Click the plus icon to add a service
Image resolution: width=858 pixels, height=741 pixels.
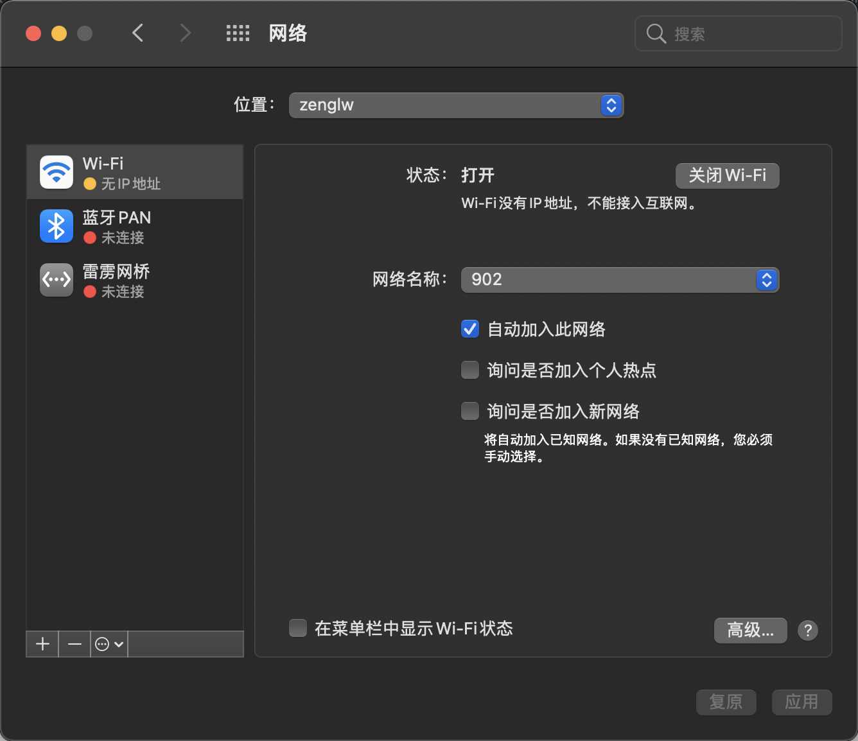coord(42,644)
